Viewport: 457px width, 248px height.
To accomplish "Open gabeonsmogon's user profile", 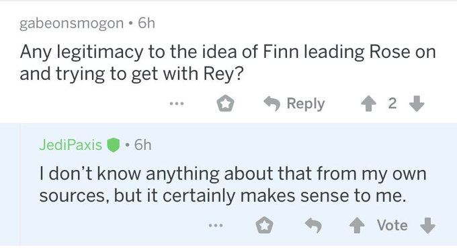I will point(71,24).
